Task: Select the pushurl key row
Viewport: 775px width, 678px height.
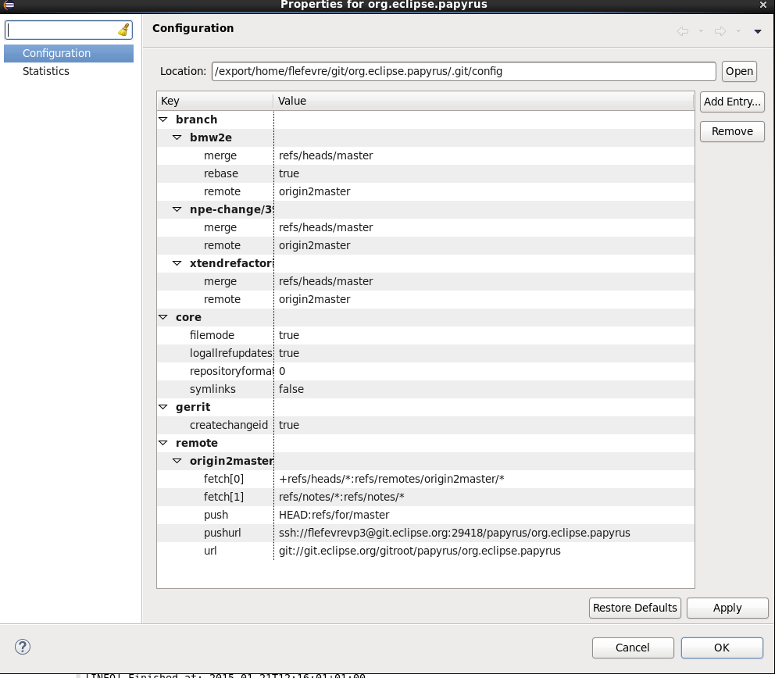Action: [223, 533]
